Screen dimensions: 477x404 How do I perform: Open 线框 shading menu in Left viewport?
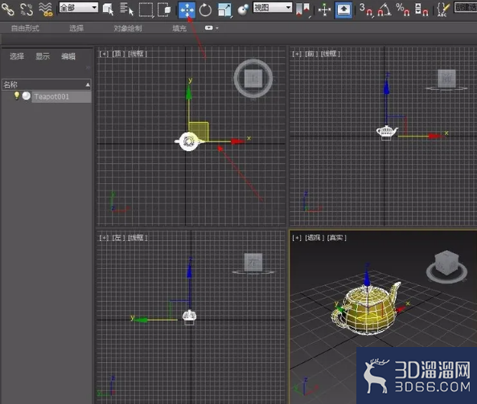[x=138, y=238]
